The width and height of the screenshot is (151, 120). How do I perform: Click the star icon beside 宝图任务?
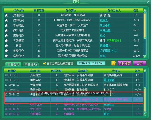pyautogui.click(x=6, y=51)
